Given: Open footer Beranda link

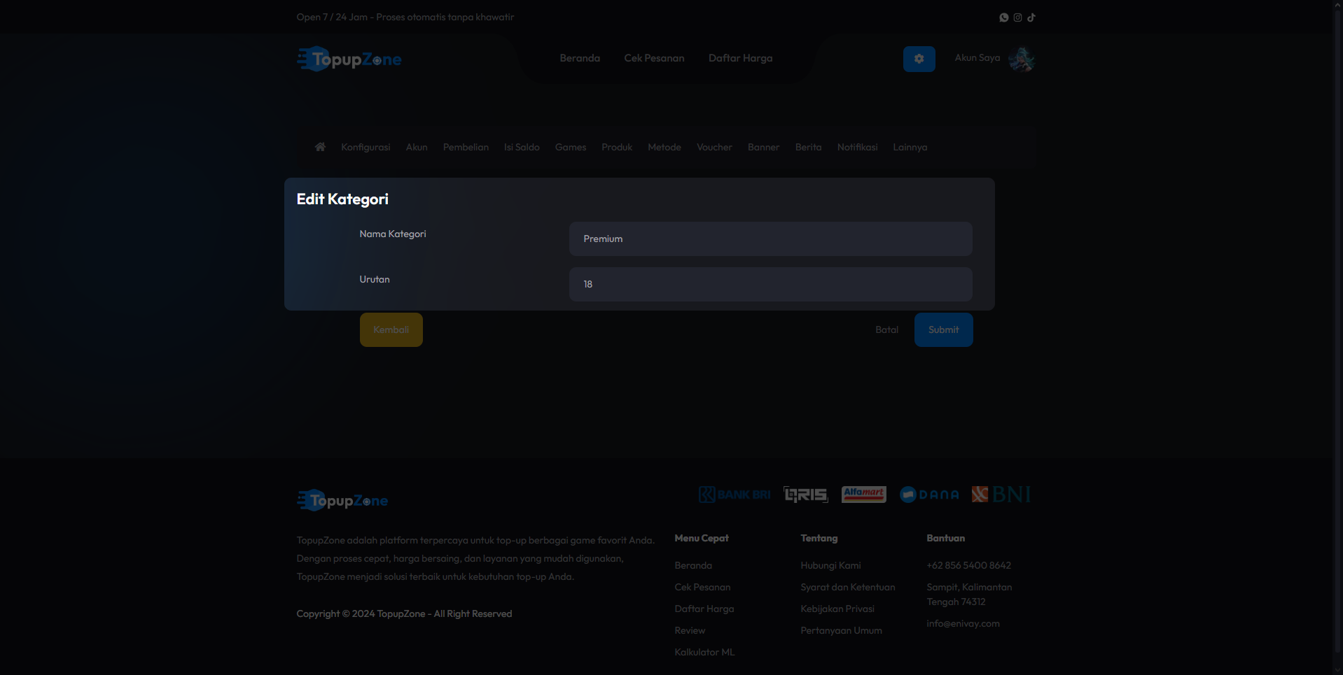Looking at the screenshot, I should [693, 565].
